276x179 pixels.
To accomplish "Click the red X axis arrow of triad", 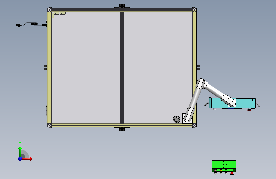I will pos(27,159).
